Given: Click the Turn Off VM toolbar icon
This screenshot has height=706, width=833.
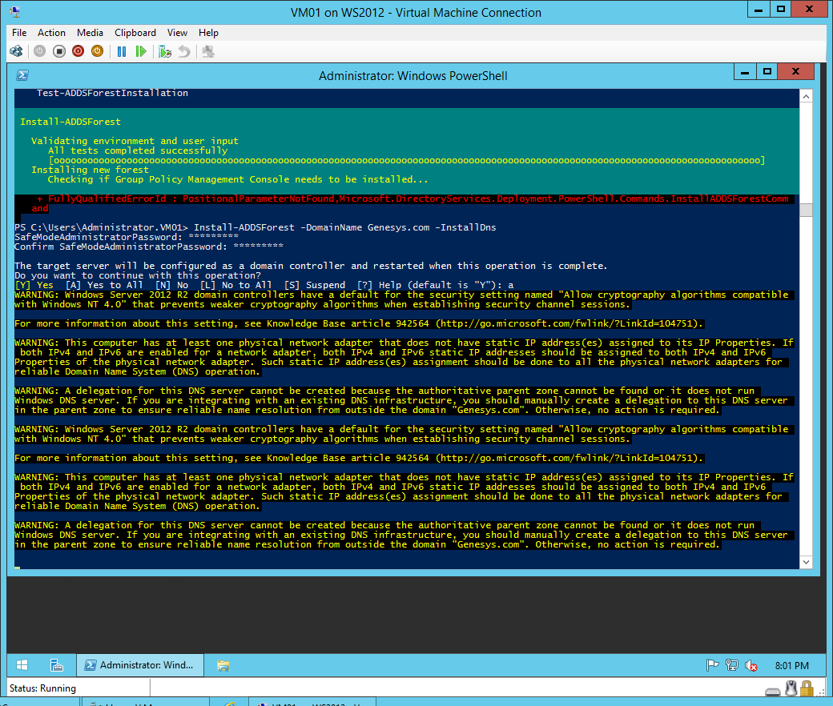Looking at the screenshot, I should pos(59,51).
